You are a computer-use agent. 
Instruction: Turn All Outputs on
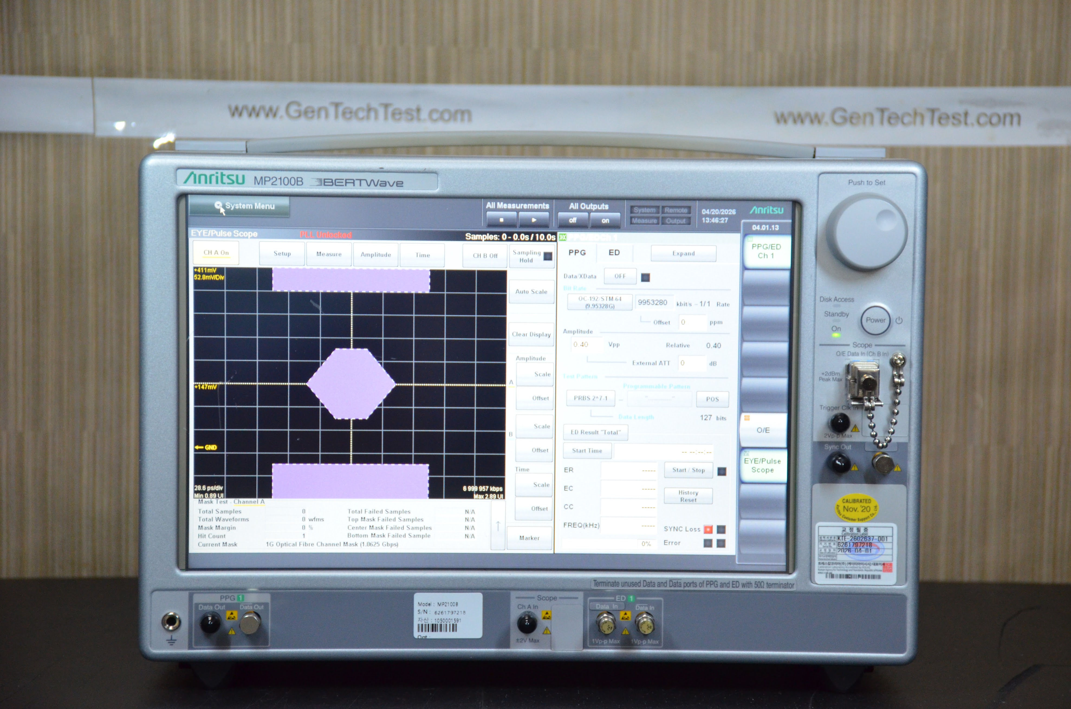[605, 221]
